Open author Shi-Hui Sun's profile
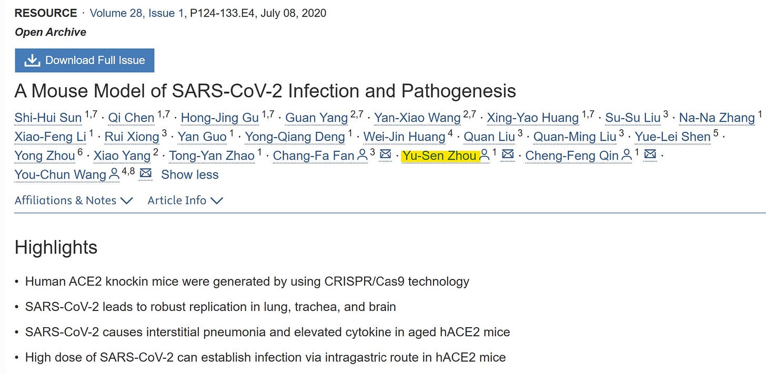Viewport: 766px width, 375px height. [x=48, y=118]
